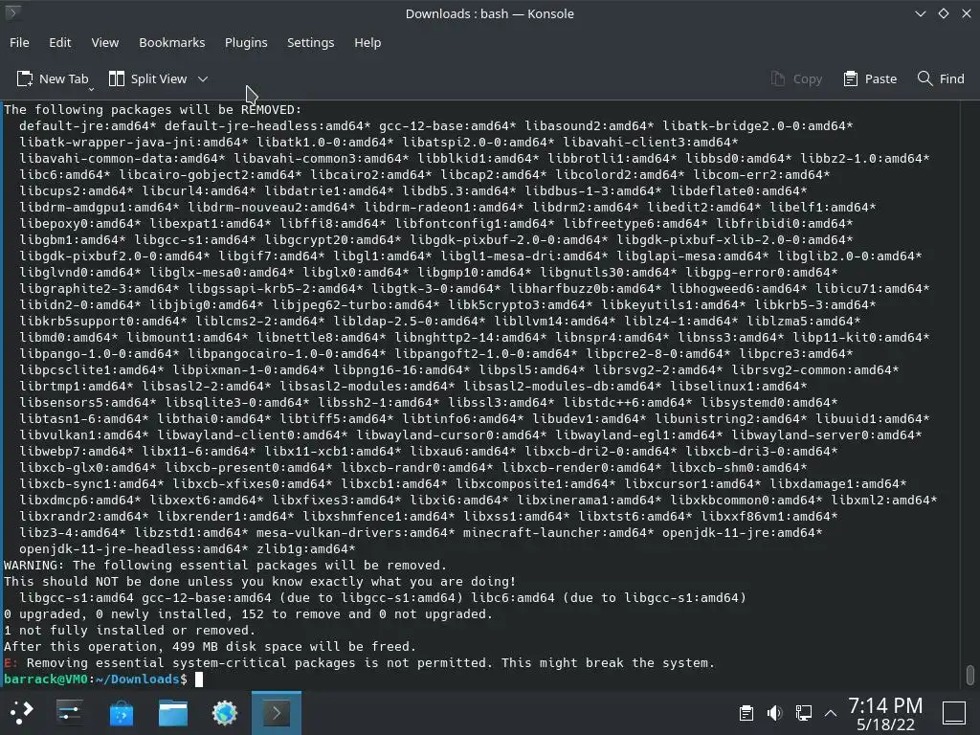
Task: Open the network tray icon
Action: 803,712
